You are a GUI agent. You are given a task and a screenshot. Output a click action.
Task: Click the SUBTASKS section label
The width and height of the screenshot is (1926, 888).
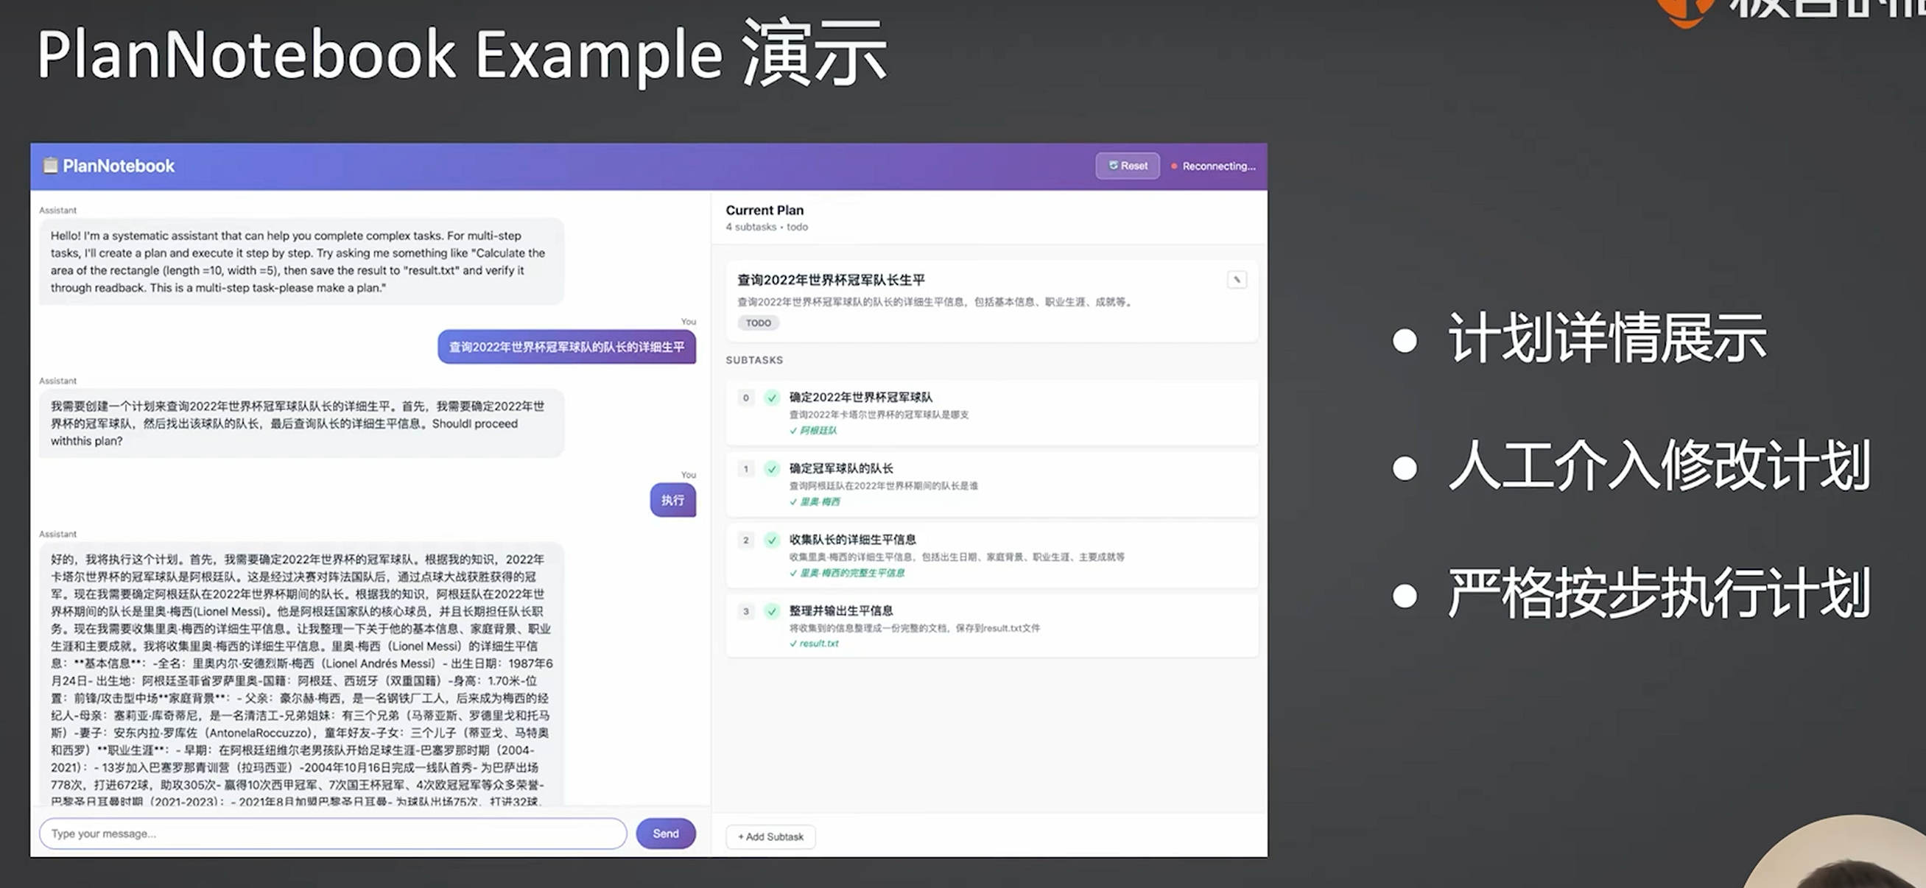tap(753, 359)
